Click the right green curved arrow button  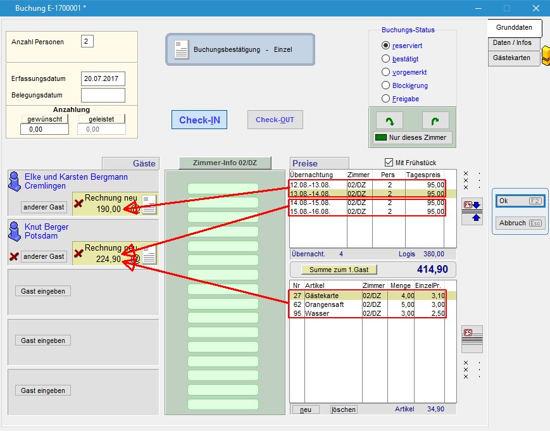click(x=435, y=120)
